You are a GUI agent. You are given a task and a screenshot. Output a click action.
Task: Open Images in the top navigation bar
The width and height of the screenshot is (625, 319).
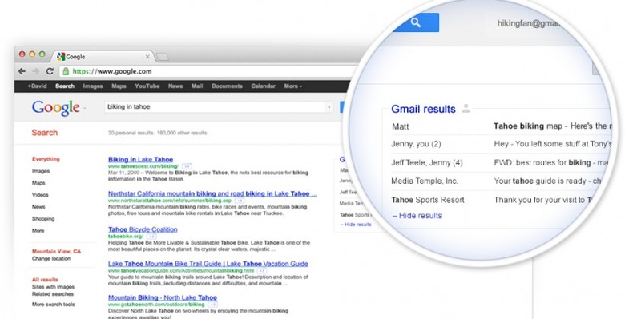93,86
